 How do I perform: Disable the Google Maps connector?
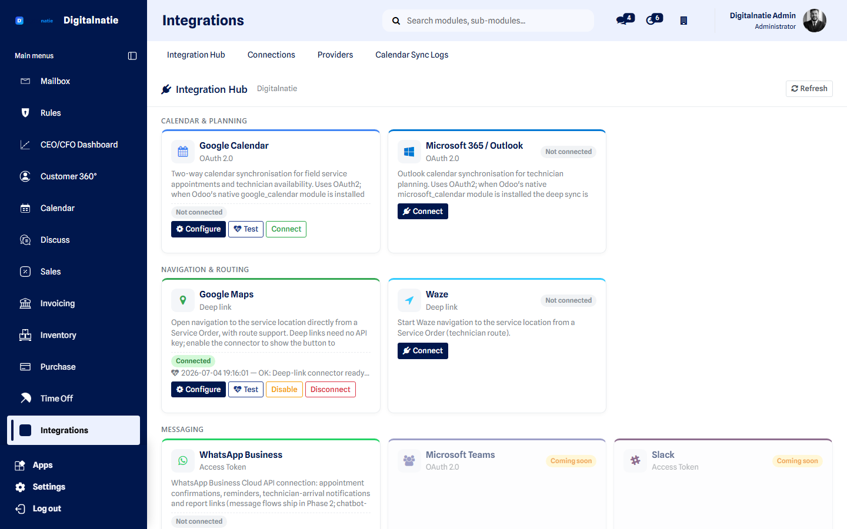(x=284, y=390)
